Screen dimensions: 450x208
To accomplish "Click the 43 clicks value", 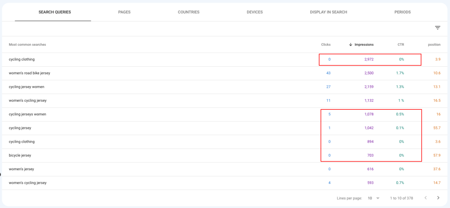I will click(328, 73).
